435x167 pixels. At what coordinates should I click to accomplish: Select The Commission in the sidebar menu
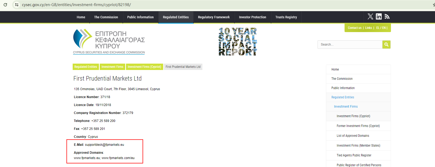(358, 79)
